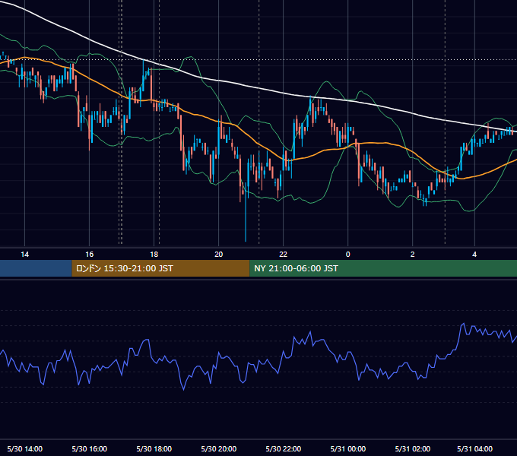Click the long lower-wick candle before 21:00
Viewport: 517px width, 456px height.
(x=246, y=213)
